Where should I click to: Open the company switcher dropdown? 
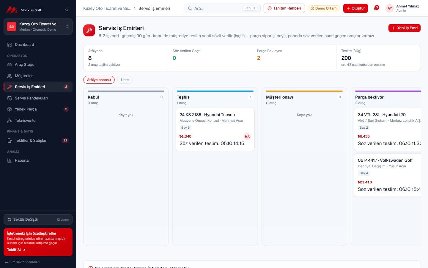pyautogui.click(x=38, y=27)
